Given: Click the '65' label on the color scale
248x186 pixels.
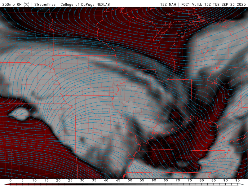Looking at the screenshot, I should coord(166,180).
